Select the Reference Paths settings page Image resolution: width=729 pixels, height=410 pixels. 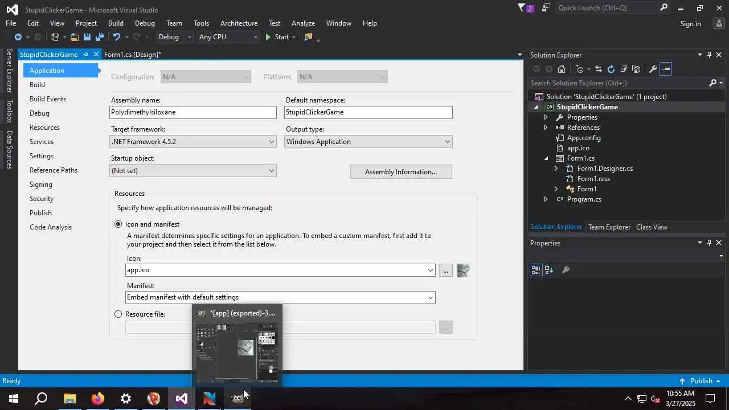tap(54, 170)
